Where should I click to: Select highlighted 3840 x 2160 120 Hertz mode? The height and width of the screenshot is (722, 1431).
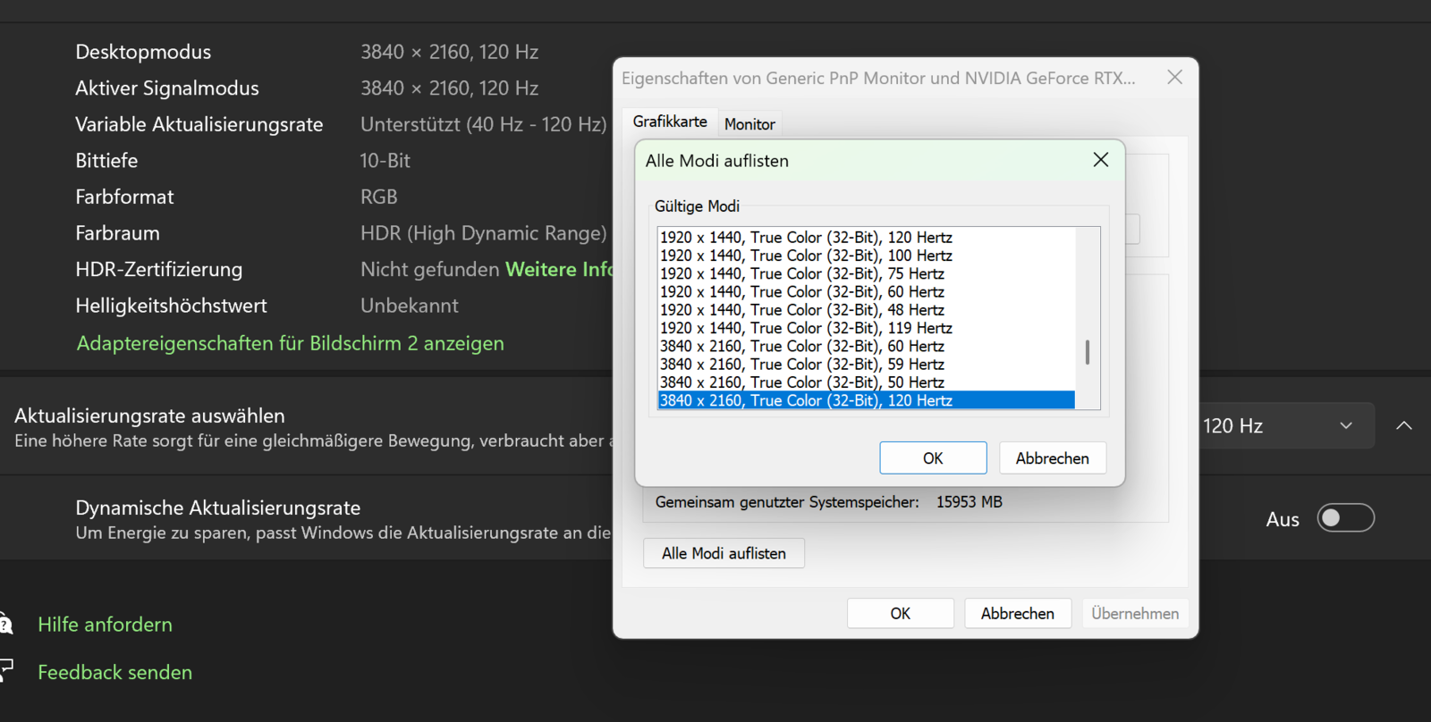(x=866, y=400)
